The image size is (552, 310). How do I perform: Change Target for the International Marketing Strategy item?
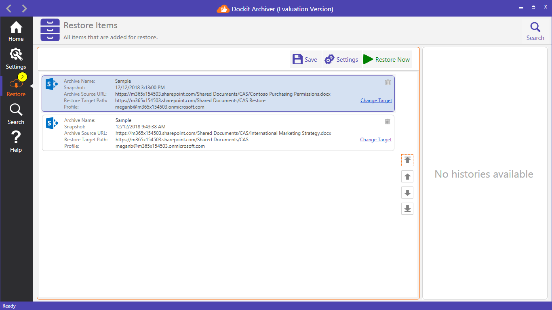tap(375, 139)
